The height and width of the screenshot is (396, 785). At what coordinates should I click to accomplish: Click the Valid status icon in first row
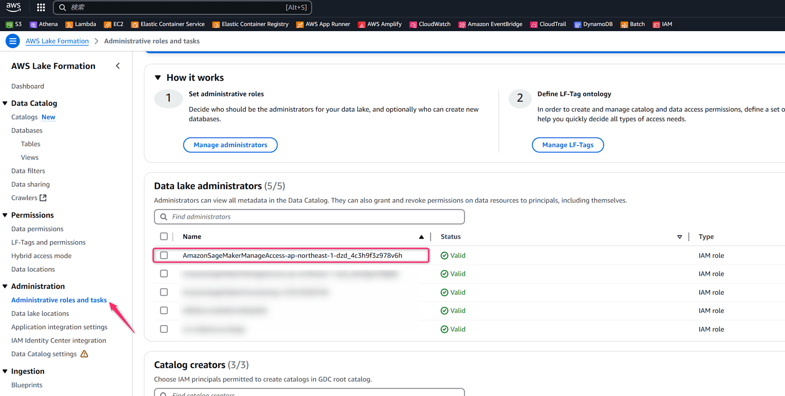[x=444, y=256]
